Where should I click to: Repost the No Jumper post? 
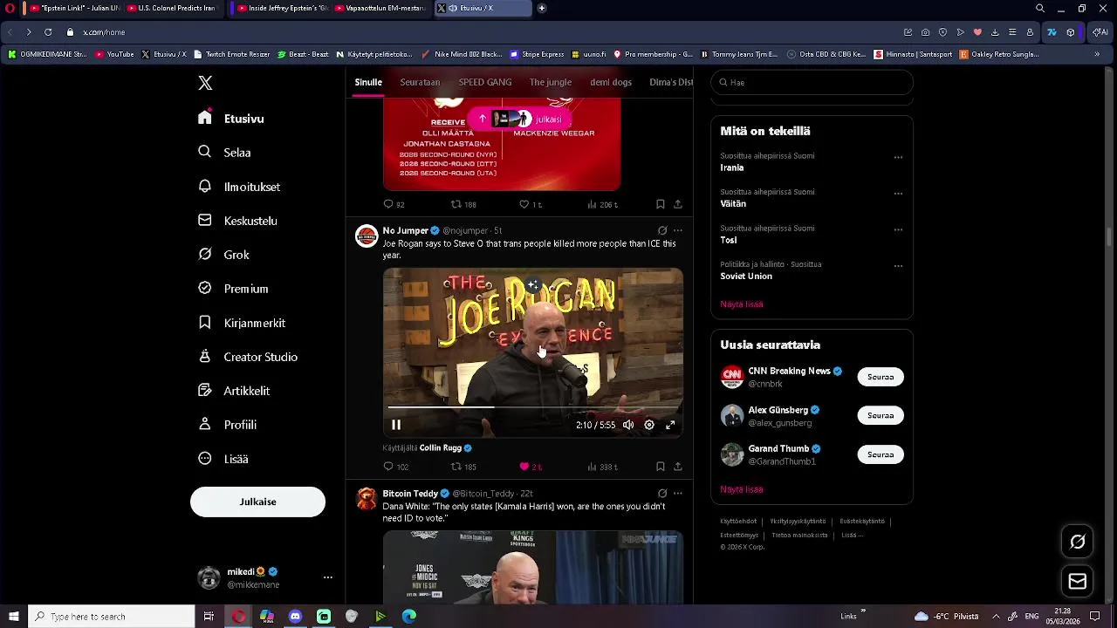coord(463,467)
